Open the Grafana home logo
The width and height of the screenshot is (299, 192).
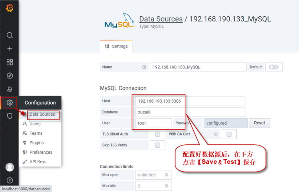[x=10, y=8]
